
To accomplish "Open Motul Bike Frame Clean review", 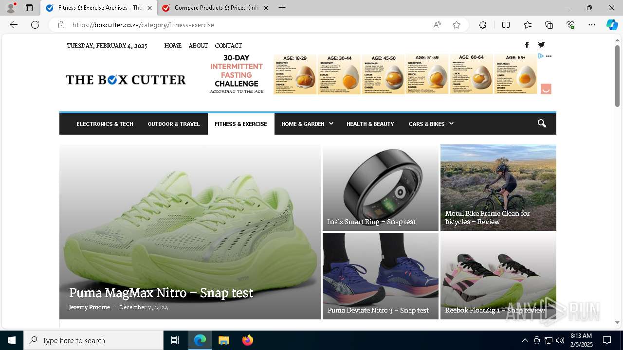I will [488, 217].
